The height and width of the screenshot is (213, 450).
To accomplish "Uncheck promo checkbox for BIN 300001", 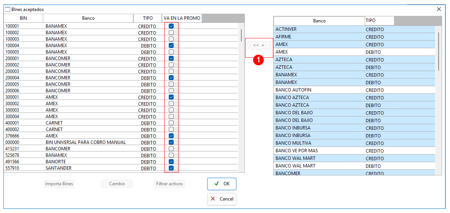I will [x=171, y=97].
